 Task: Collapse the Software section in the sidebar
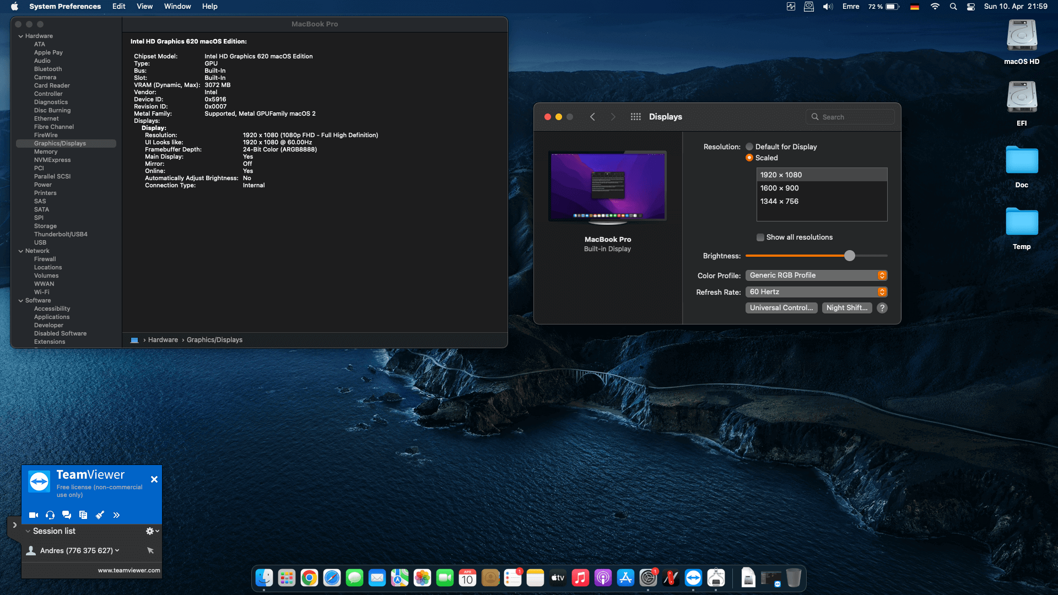coord(21,301)
